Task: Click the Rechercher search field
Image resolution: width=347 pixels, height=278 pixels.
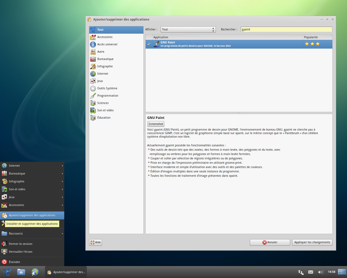Action: pos(286,30)
